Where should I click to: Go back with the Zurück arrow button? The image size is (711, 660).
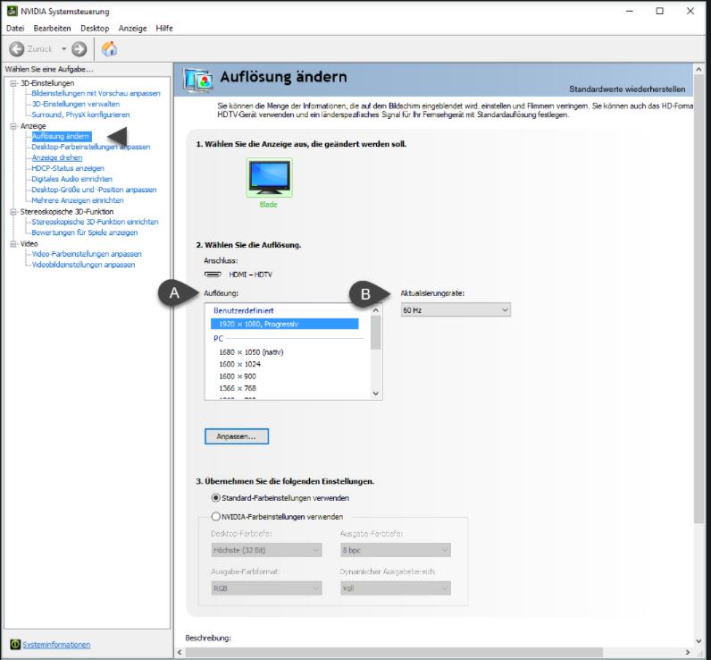click(17, 49)
